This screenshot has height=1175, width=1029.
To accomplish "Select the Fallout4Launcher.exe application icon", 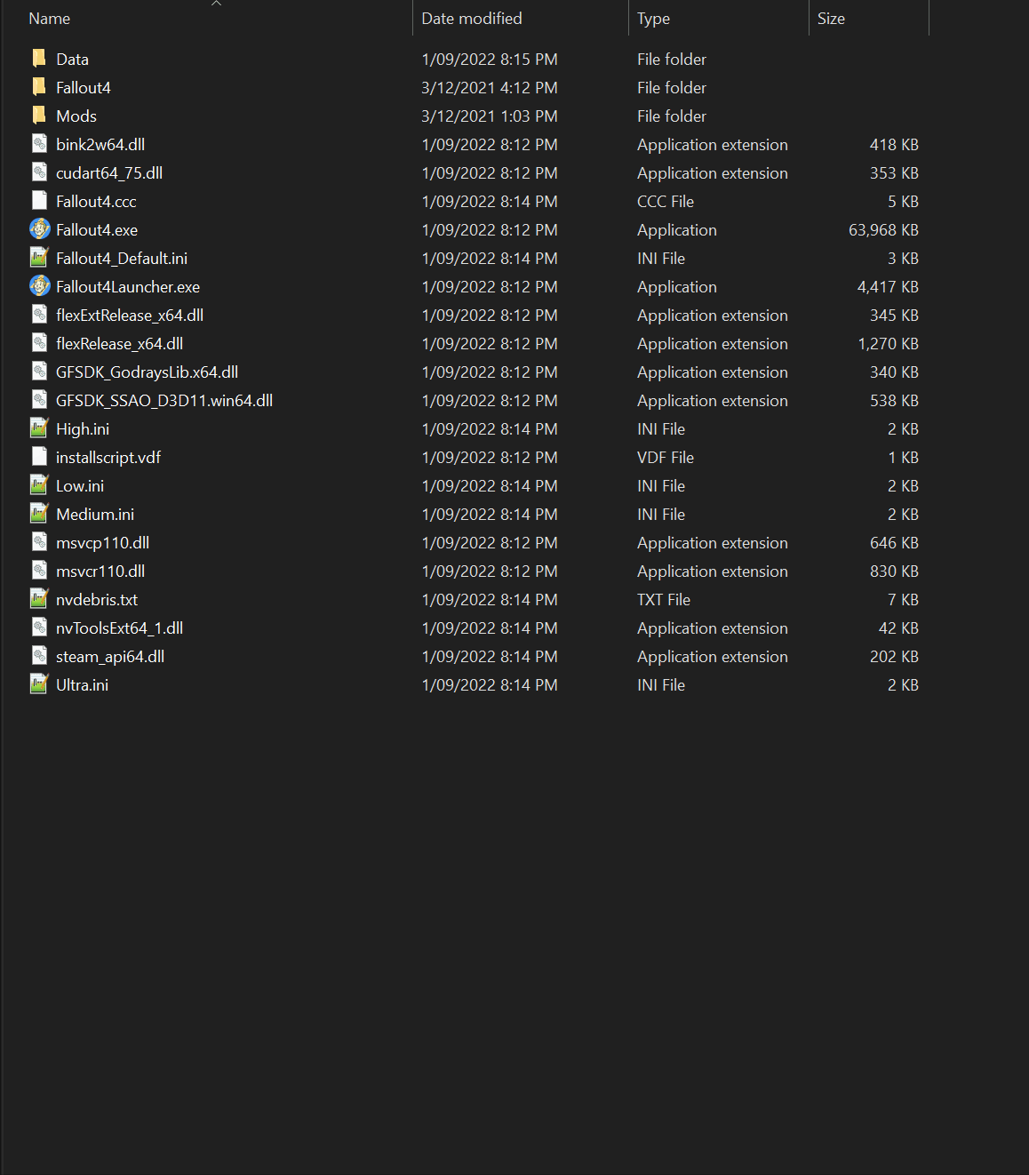I will (x=39, y=286).
